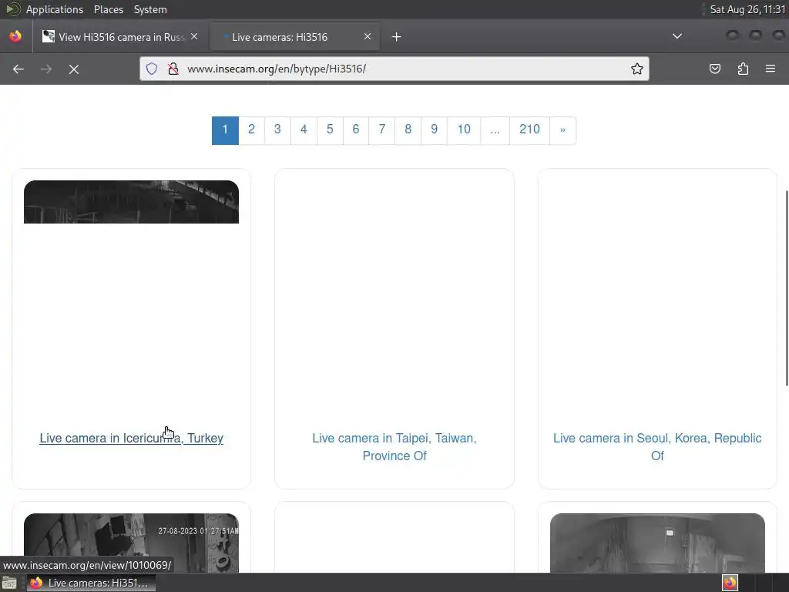Go to pagination page 8

tap(408, 130)
